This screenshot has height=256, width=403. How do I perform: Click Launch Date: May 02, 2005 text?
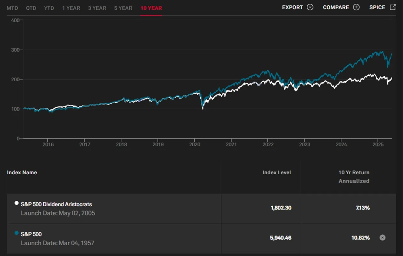(x=58, y=213)
